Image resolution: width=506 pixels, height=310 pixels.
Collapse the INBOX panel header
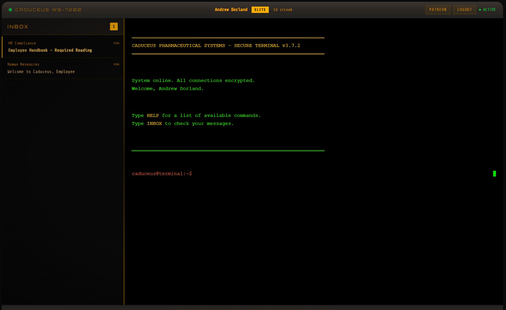tap(18, 27)
